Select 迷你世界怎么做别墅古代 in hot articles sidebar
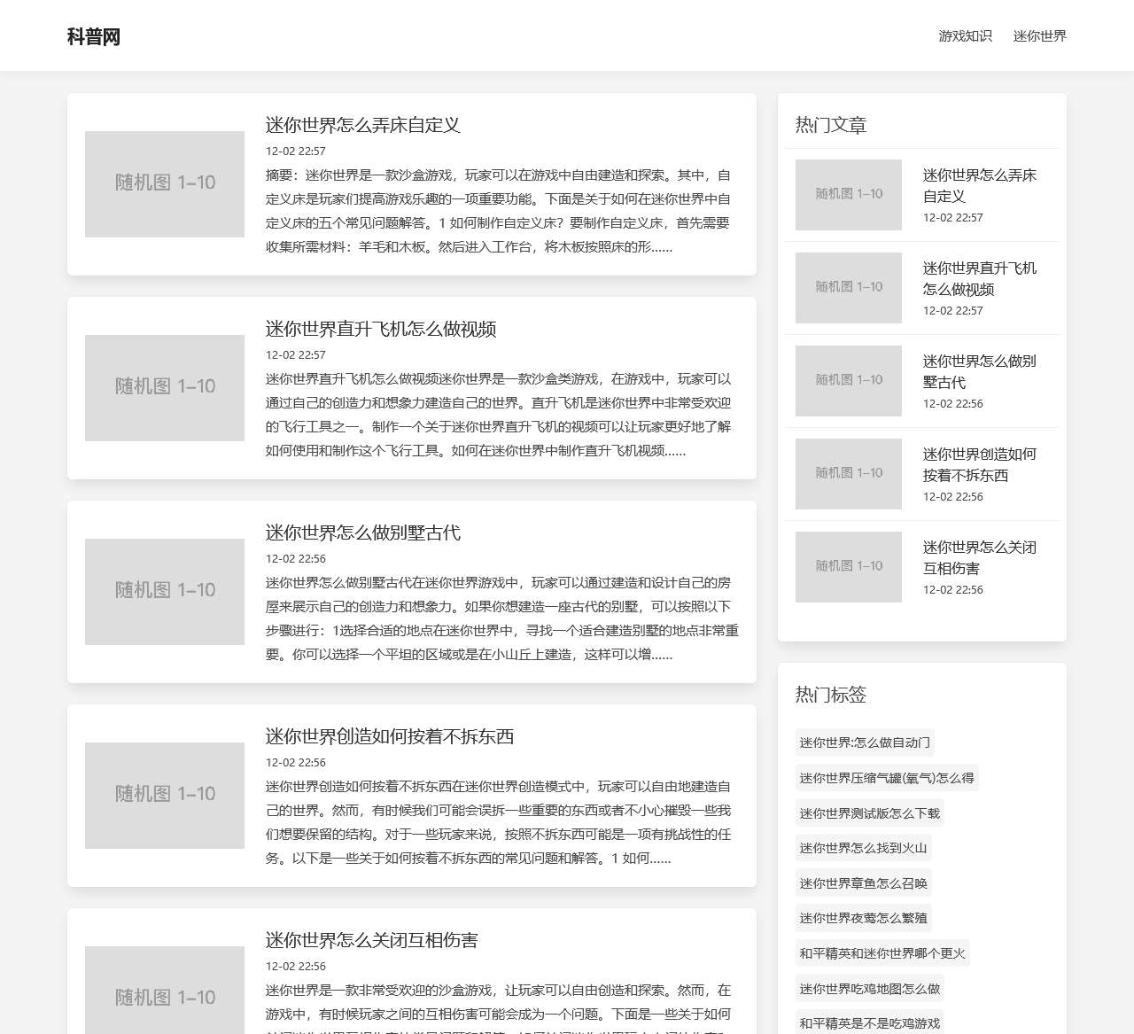Image resolution: width=1134 pixels, height=1034 pixels. tap(980, 371)
